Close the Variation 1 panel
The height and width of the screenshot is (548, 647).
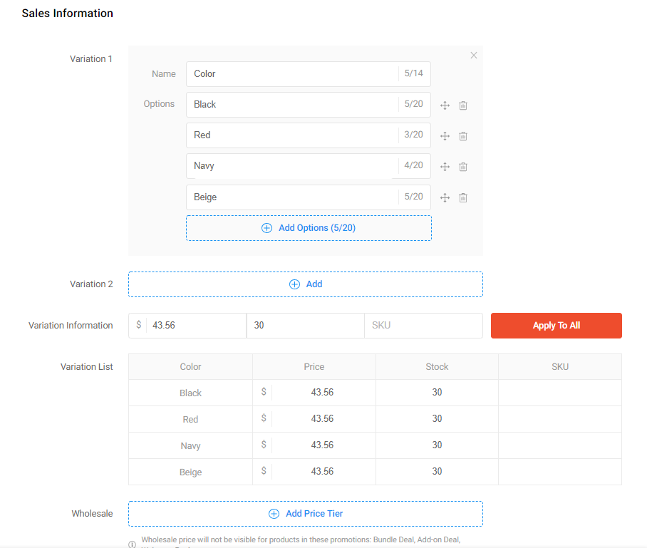(474, 56)
